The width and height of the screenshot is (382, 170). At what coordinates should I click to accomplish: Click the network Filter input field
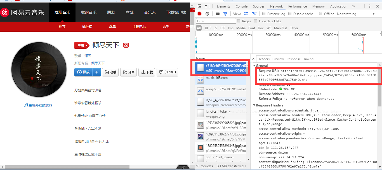coord(216,21)
